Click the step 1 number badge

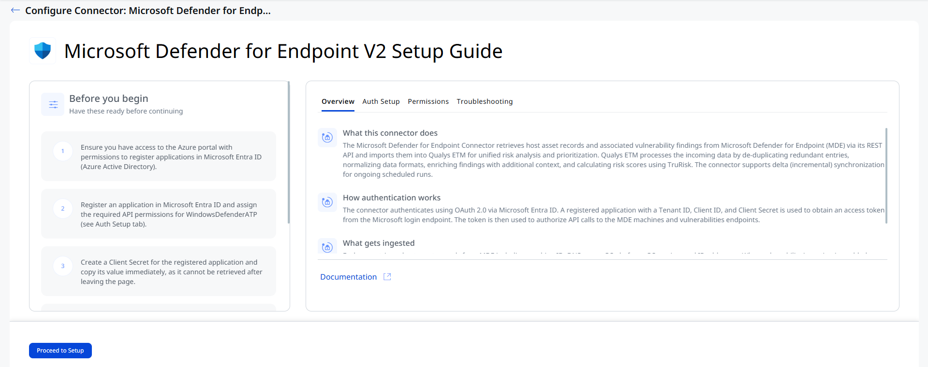tap(63, 151)
